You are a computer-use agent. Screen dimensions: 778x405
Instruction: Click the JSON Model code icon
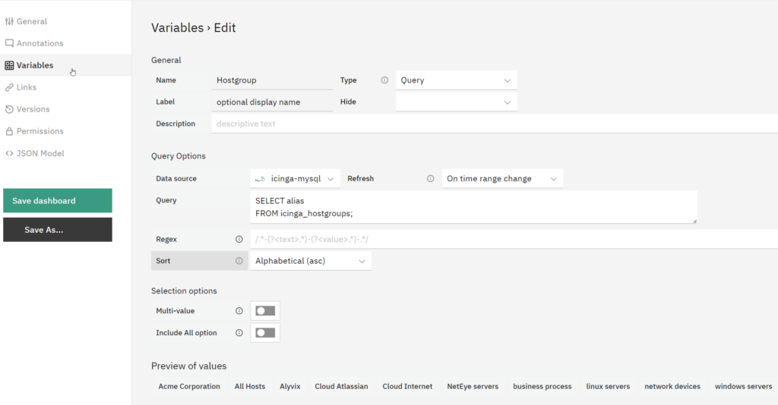tap(9, 153)
